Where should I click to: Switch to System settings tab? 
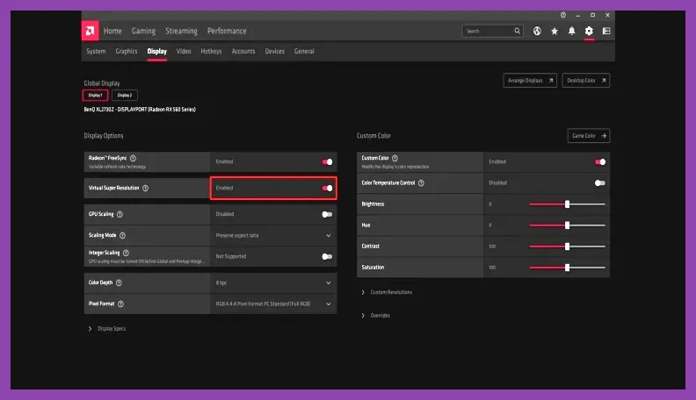click(96, 52)
